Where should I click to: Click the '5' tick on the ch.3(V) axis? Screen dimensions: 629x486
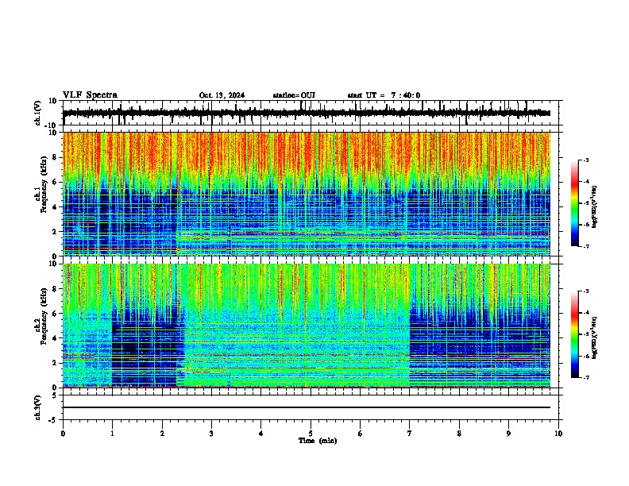[56, 395]
